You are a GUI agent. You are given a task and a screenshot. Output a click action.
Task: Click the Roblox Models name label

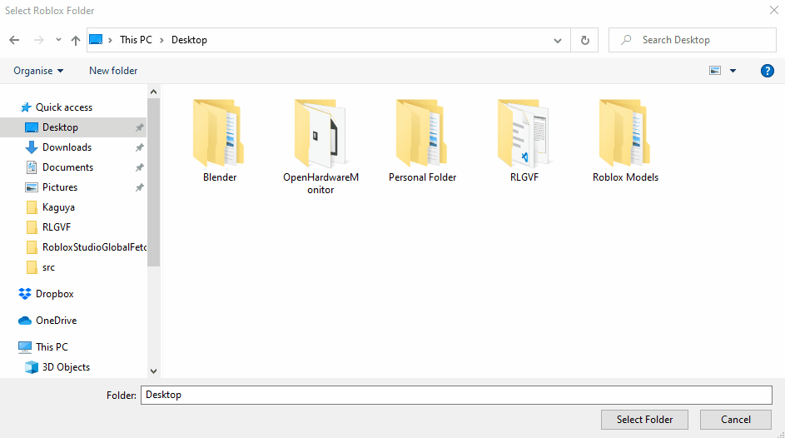625,177
